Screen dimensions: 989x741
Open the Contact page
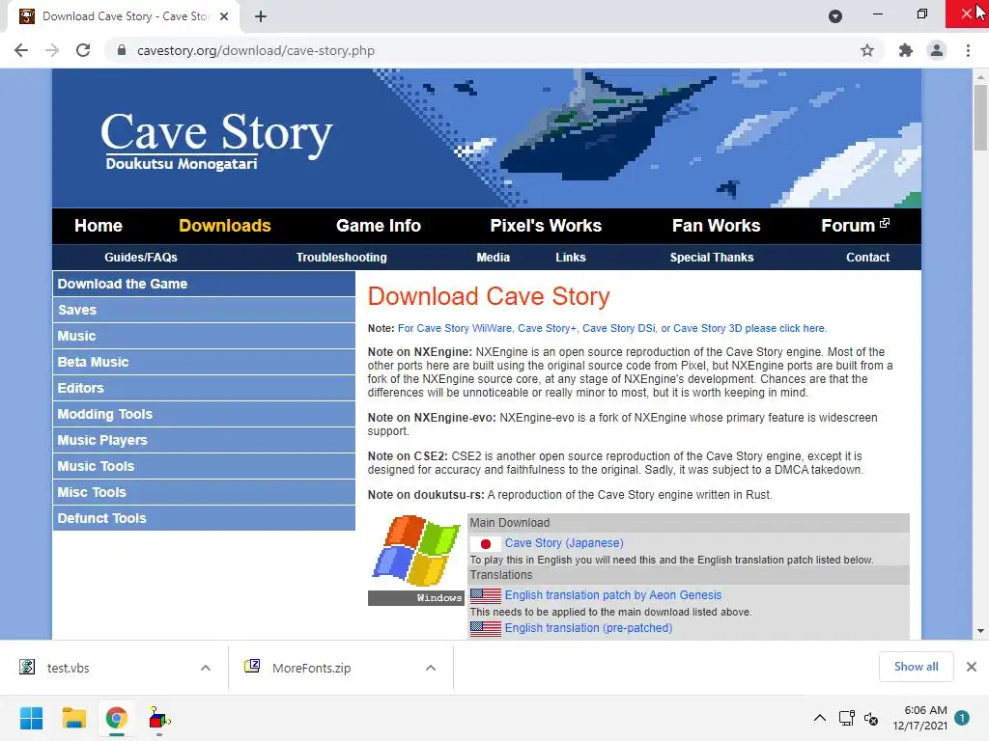(x=868, y=257)
